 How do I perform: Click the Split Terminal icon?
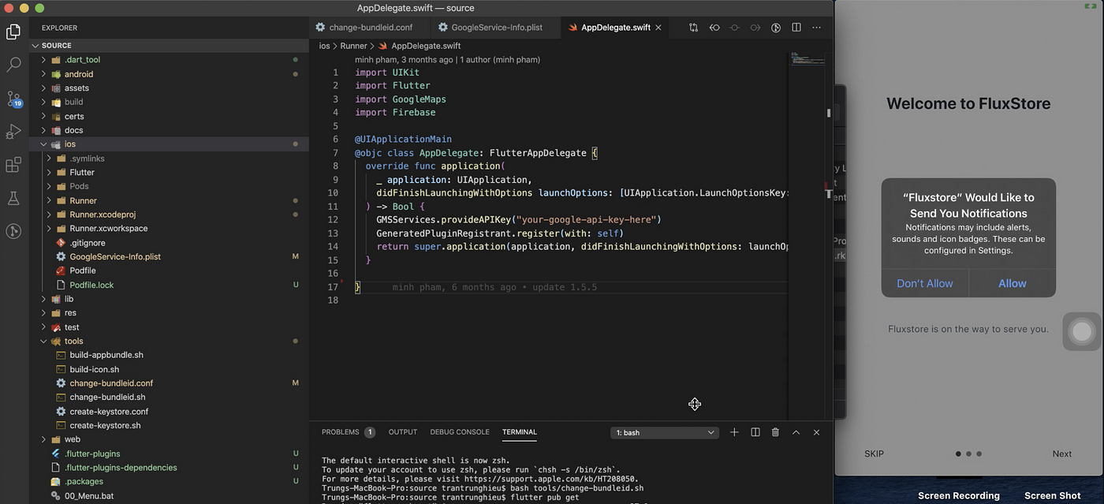coord(755,432)
